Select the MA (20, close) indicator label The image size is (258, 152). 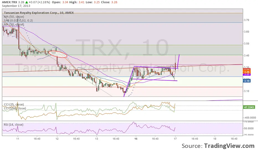click(14, 25)
